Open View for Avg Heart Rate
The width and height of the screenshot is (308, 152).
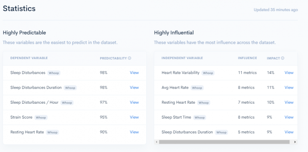click(x=289, y=88)
